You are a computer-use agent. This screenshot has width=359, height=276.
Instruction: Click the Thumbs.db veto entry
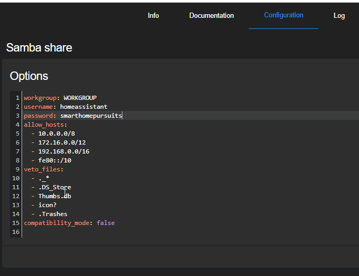coord(55,196)
